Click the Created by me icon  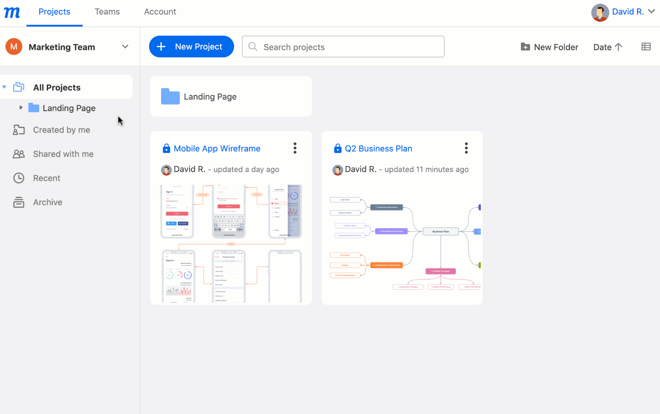[18, 130]
